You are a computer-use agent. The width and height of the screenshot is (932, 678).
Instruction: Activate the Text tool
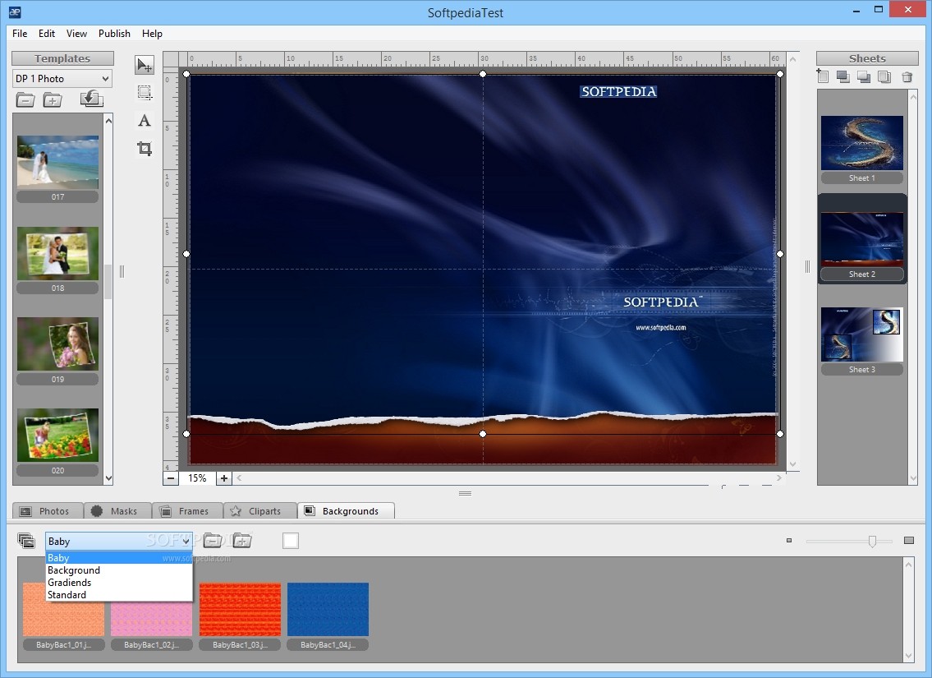tap(145, 120)
